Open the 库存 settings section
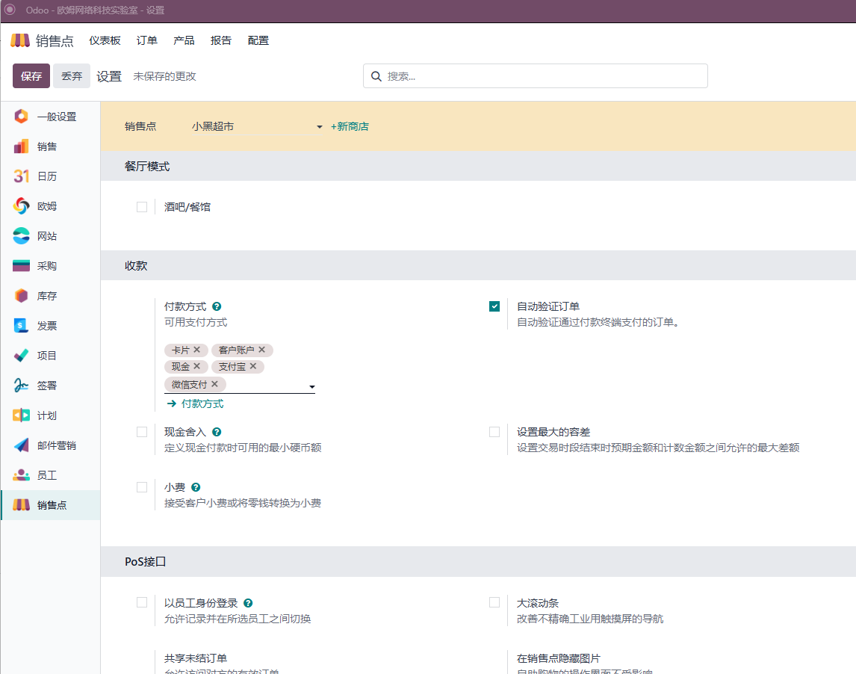The height and width of the screenshot is (674, 856). click(x=50, y=296)
